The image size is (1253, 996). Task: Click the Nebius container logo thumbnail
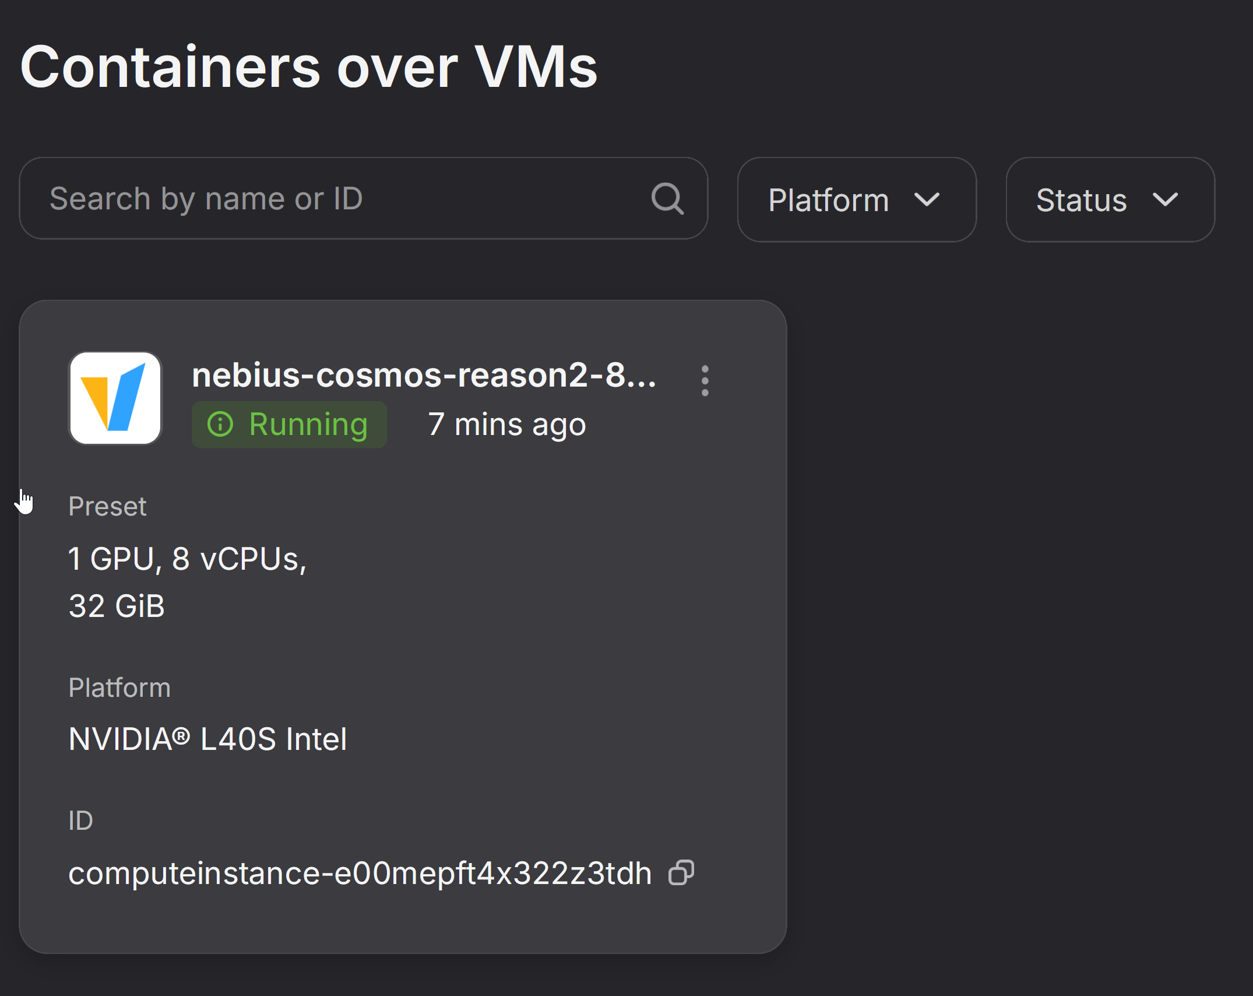115,398
